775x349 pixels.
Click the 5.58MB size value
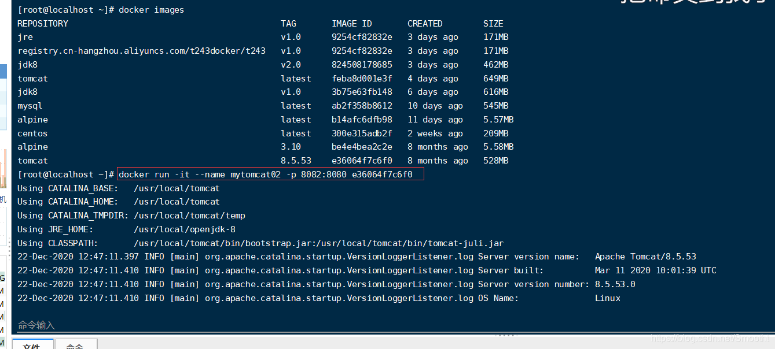point(498,147)
